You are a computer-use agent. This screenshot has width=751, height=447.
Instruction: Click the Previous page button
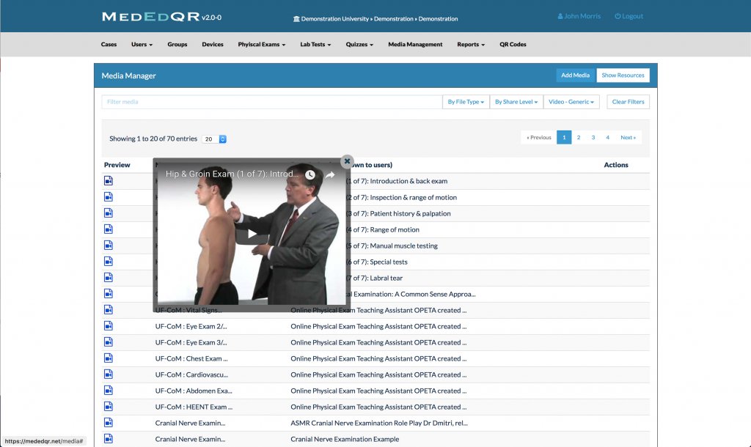pyautogui.click(x=539, y=137)
